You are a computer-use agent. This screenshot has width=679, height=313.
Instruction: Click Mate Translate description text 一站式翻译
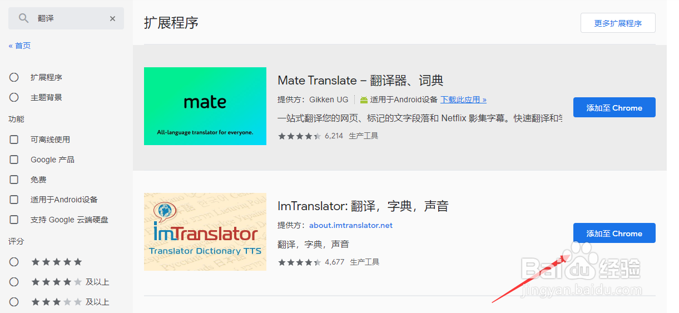coord(420,118)
